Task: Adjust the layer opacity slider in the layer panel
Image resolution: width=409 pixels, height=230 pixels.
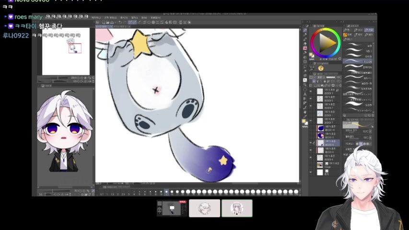Action: pos(331,78)
